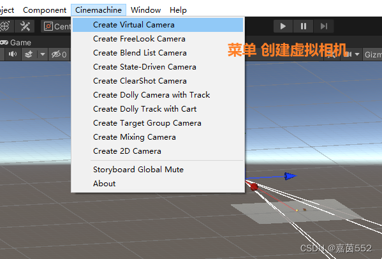The height and width of the screenshot is (259, 382).
Task: Select the Transform tool icon
Action: point(5,26)
